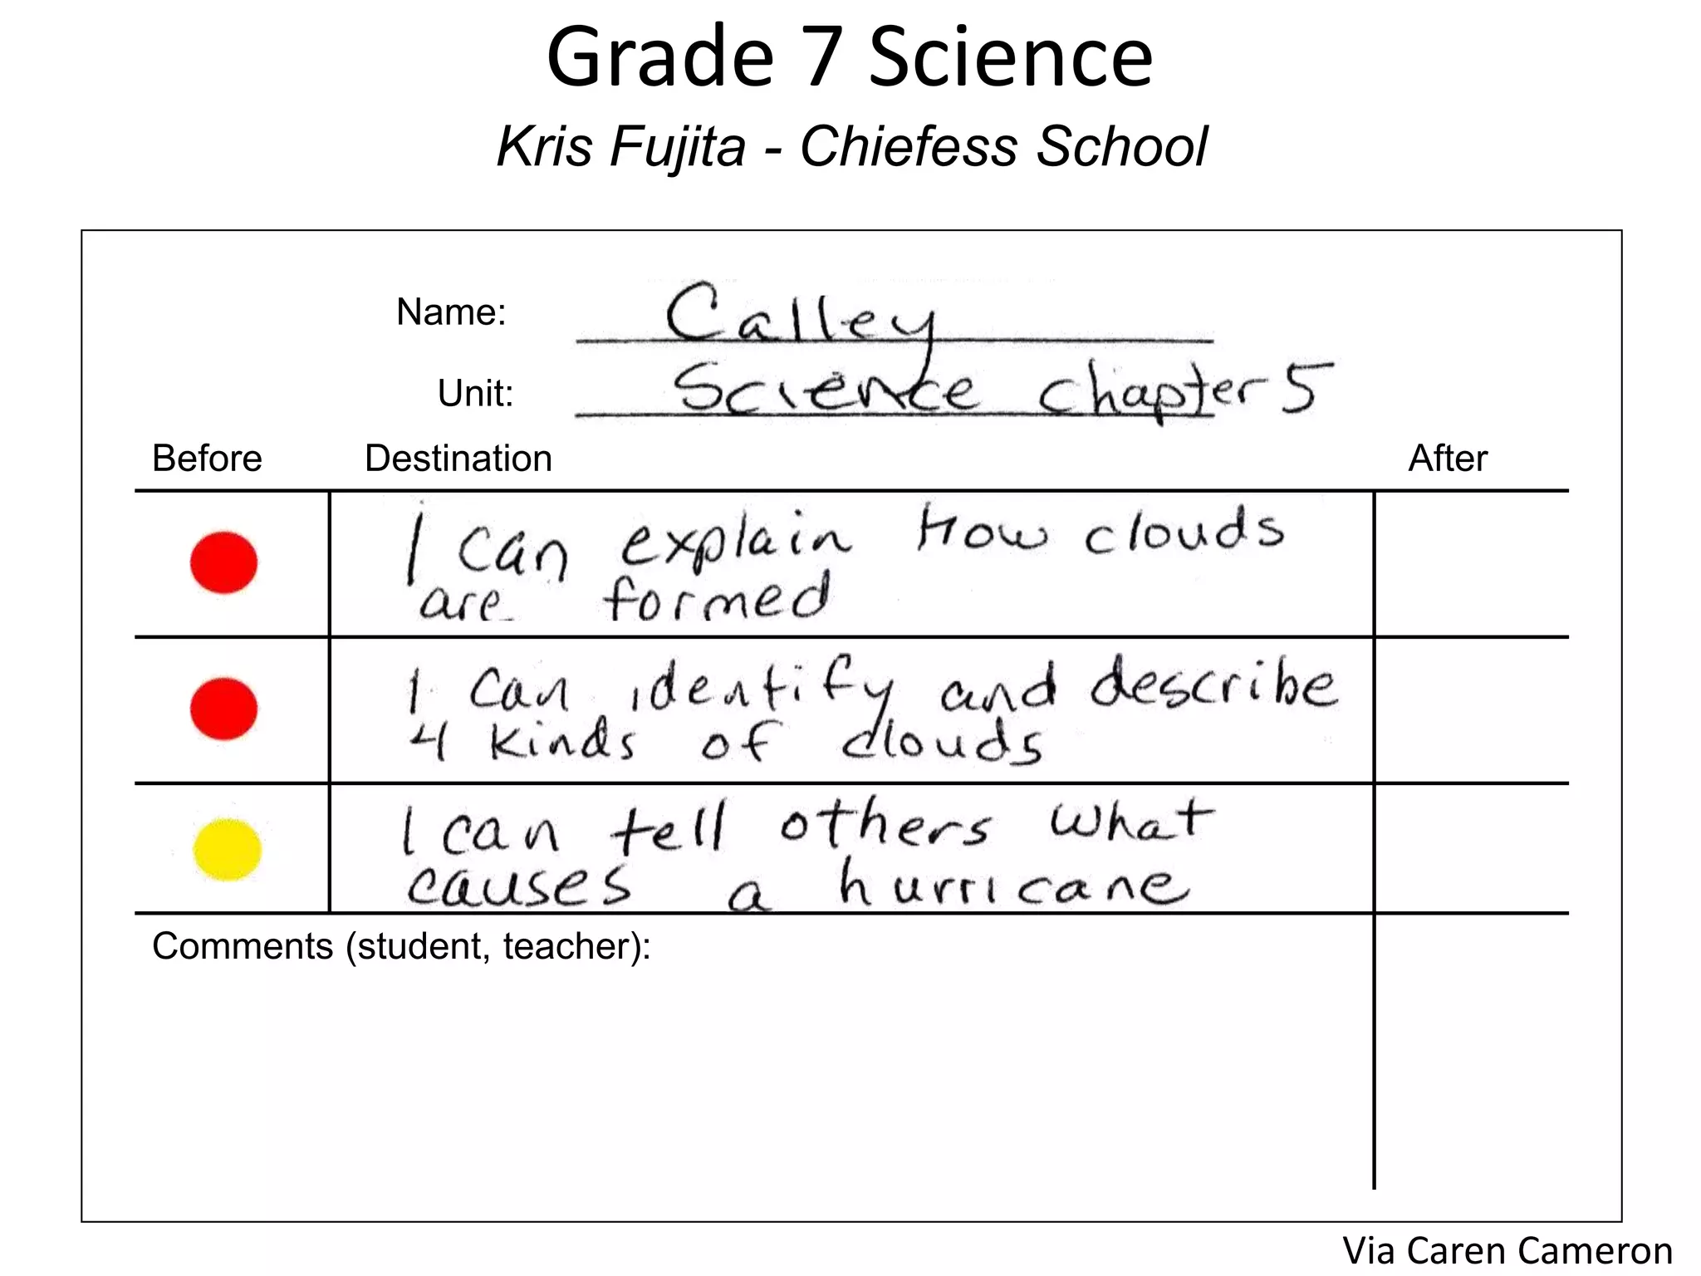Viewport: 1701px width, 1276px height.
Task: Click the red dot beside identify clouds goal
Action: [223, 709]
